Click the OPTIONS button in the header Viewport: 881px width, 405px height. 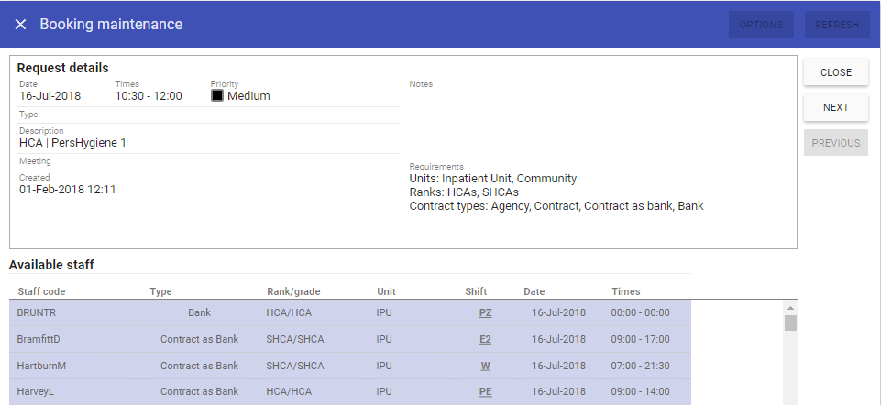(x=761, y=25)
